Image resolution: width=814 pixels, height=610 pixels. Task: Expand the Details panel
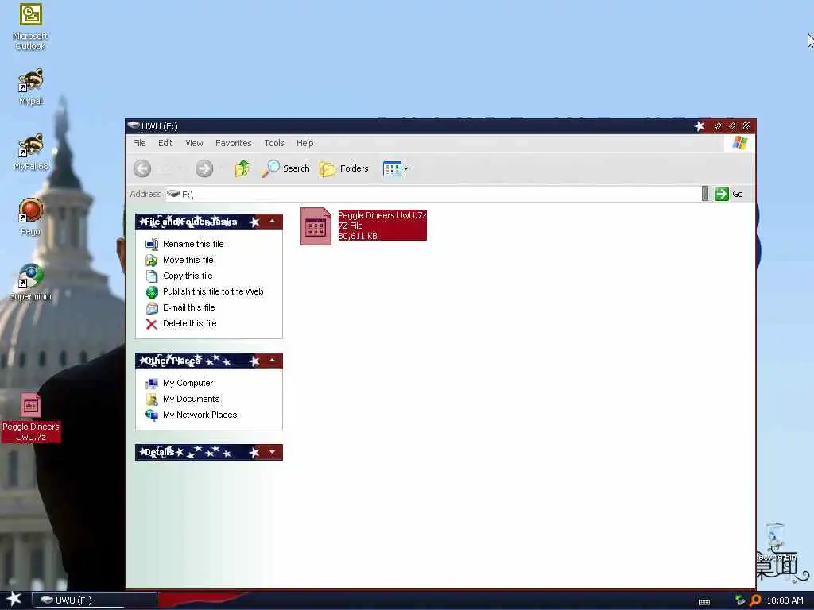coord(272,452)
